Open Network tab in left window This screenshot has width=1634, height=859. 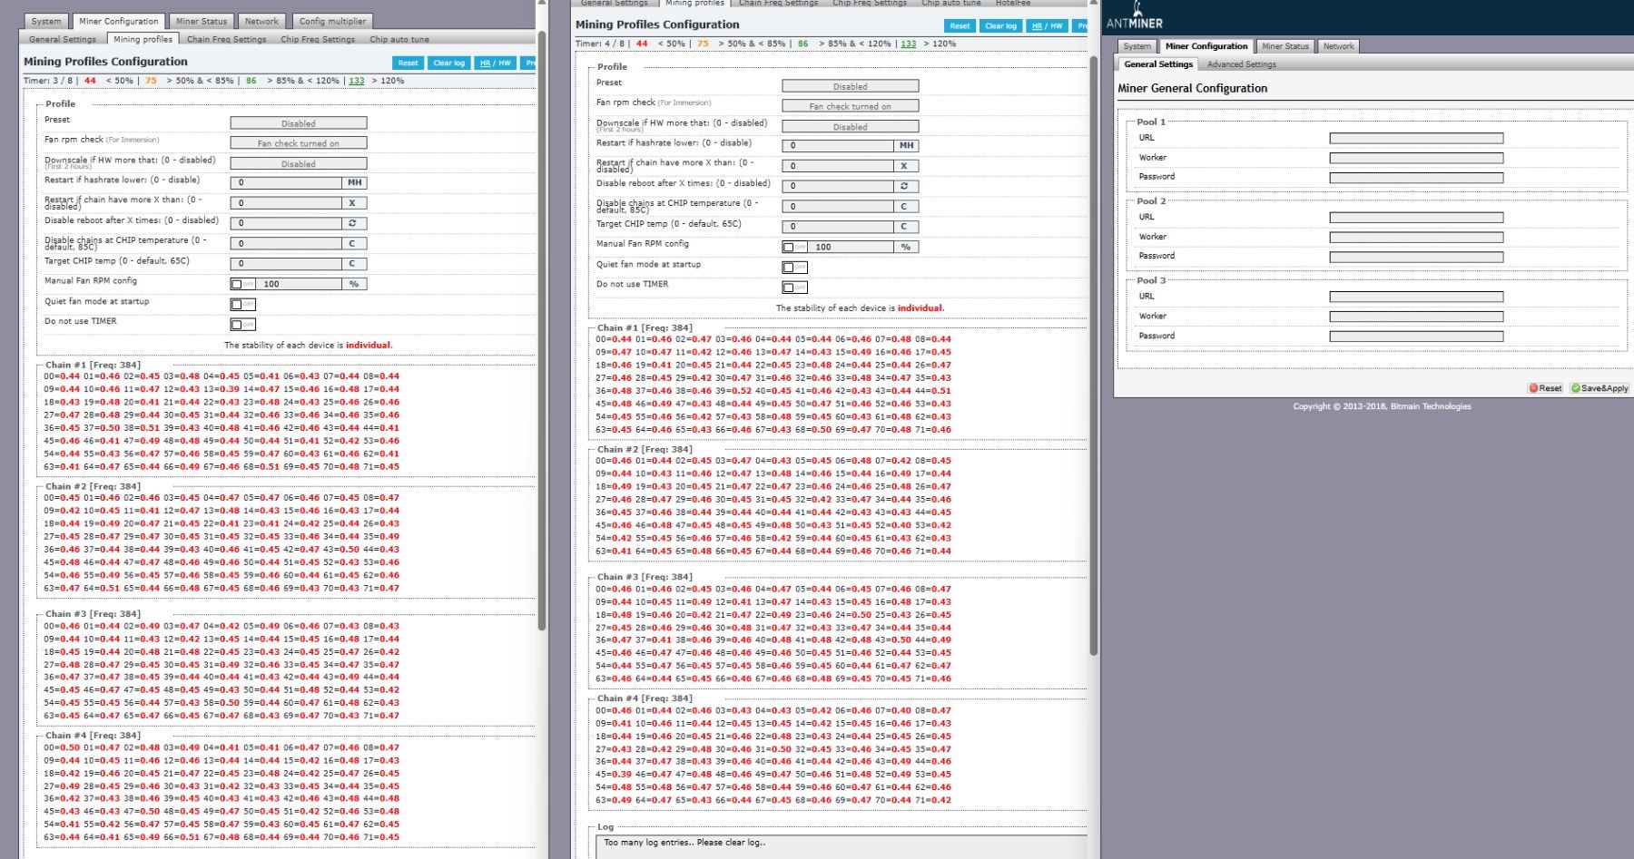[261, 21]
